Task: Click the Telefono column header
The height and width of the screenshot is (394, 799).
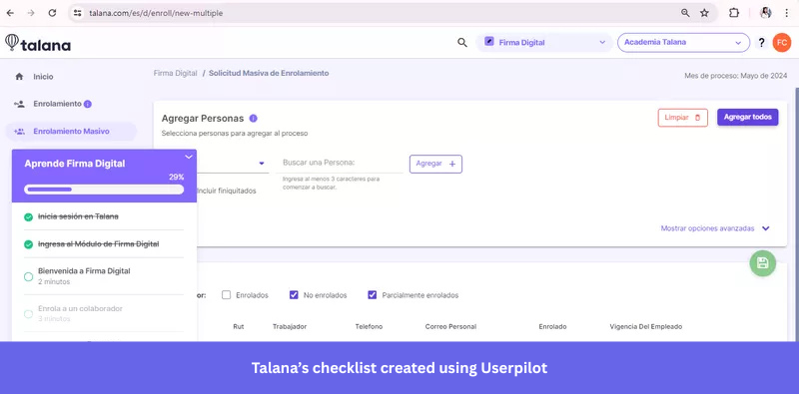Action: [x=369, y=327]
